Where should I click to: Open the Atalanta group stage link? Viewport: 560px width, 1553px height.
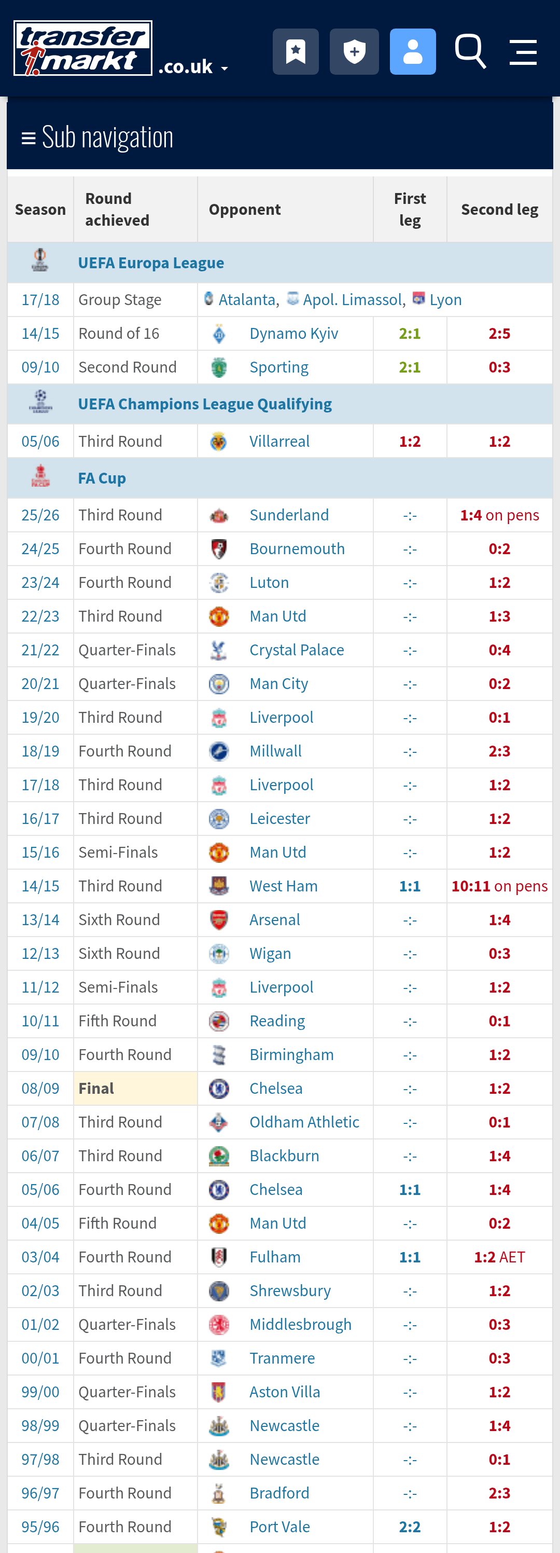click(247, 299)
